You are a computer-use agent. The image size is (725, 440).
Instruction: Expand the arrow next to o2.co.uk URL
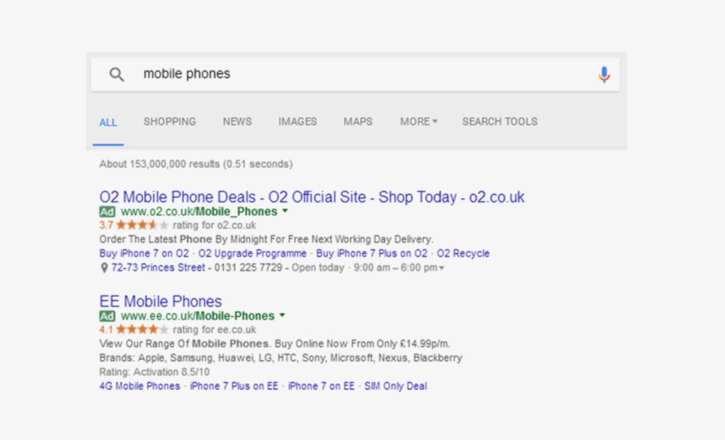point(285,211)
